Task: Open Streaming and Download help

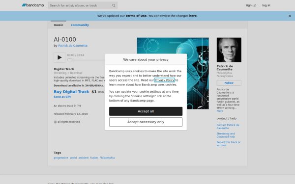Action: click(226, 135)
